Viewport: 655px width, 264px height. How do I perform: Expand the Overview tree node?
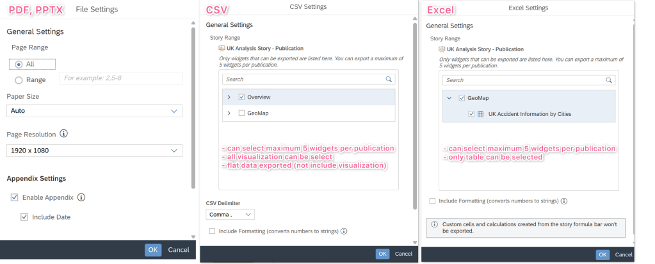pos(229,97)
